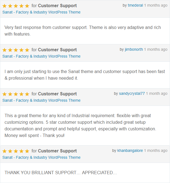The width and height of the screenshot is (170, 183).
Task: Open jimbonorth's user profile
Action: (134, 50)
